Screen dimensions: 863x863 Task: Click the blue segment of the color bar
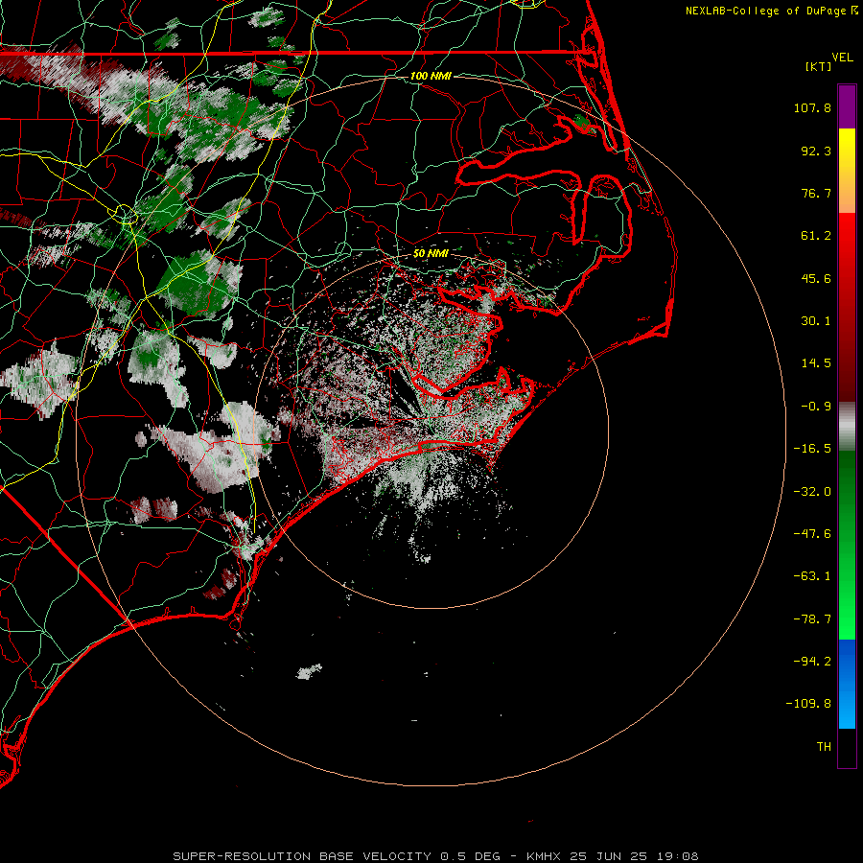[847, 684]
